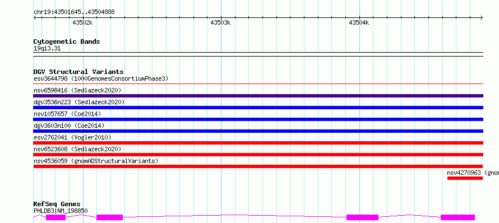Click the first PHLDB3 exon block
The height and width of the screenshot is (223, 499).
[56, 217]
